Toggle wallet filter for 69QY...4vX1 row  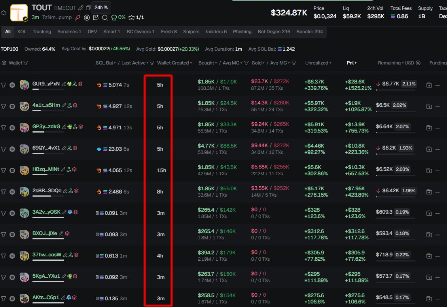click(x=4, y=149)
